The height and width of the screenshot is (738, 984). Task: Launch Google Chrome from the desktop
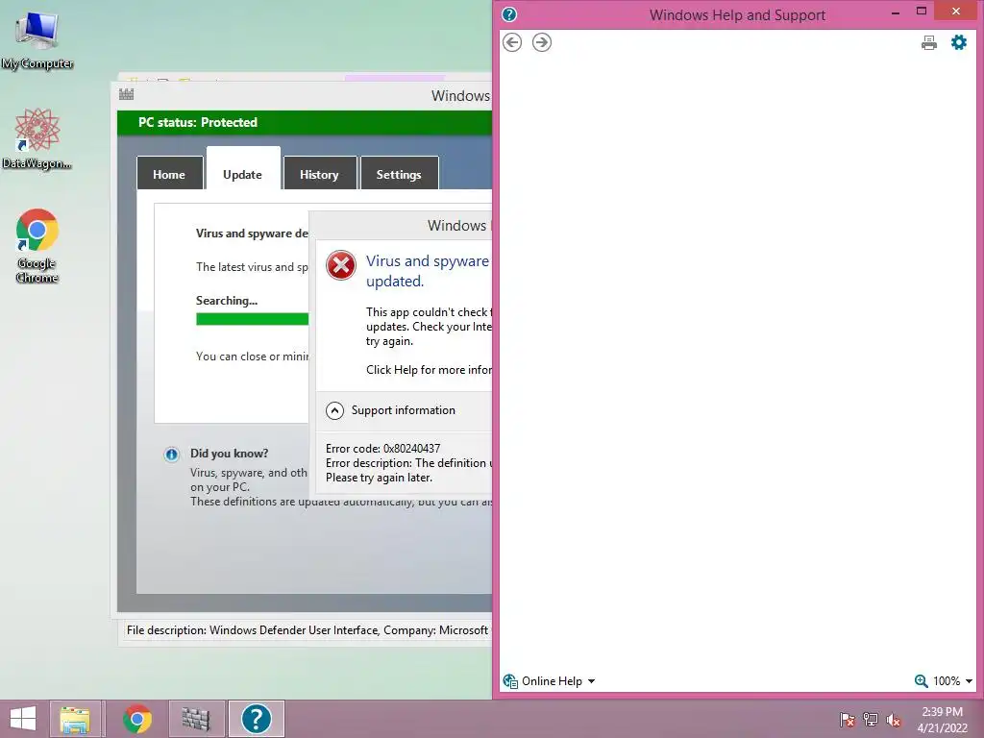pyautogui.click(x=37, y=245)
